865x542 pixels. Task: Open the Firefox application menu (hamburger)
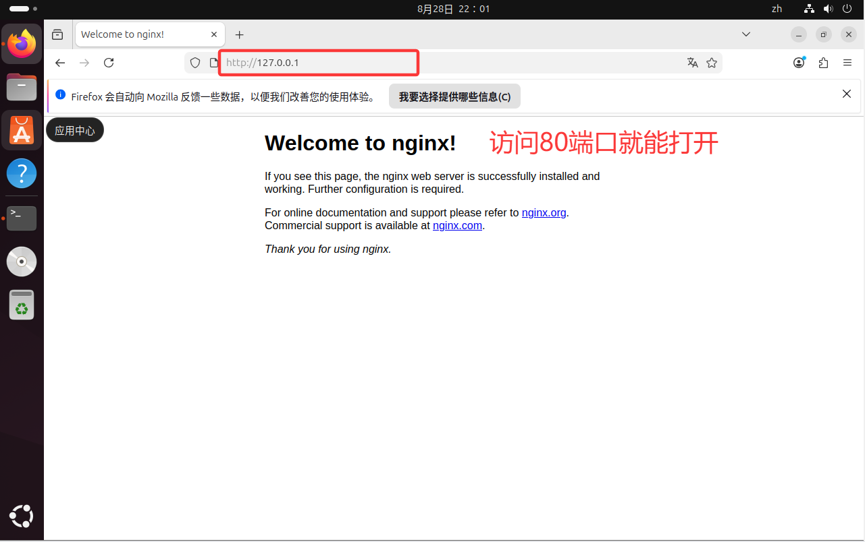coord(847,63)
